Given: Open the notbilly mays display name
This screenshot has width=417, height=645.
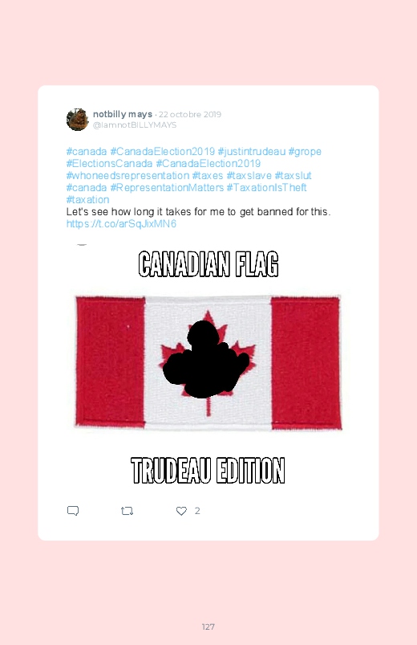Looking at the screenshot, I should [123, 114].
